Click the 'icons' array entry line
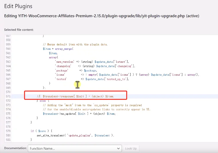Screen dimensions: 218x153 (127, 75)
